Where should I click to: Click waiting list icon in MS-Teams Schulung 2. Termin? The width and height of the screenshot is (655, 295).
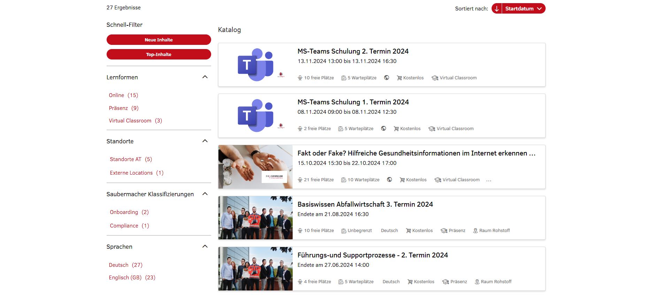click(344, 78)
